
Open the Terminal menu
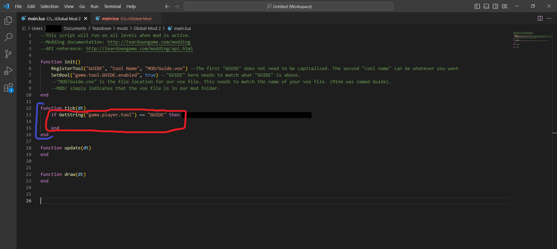click(x=112, y=6)
